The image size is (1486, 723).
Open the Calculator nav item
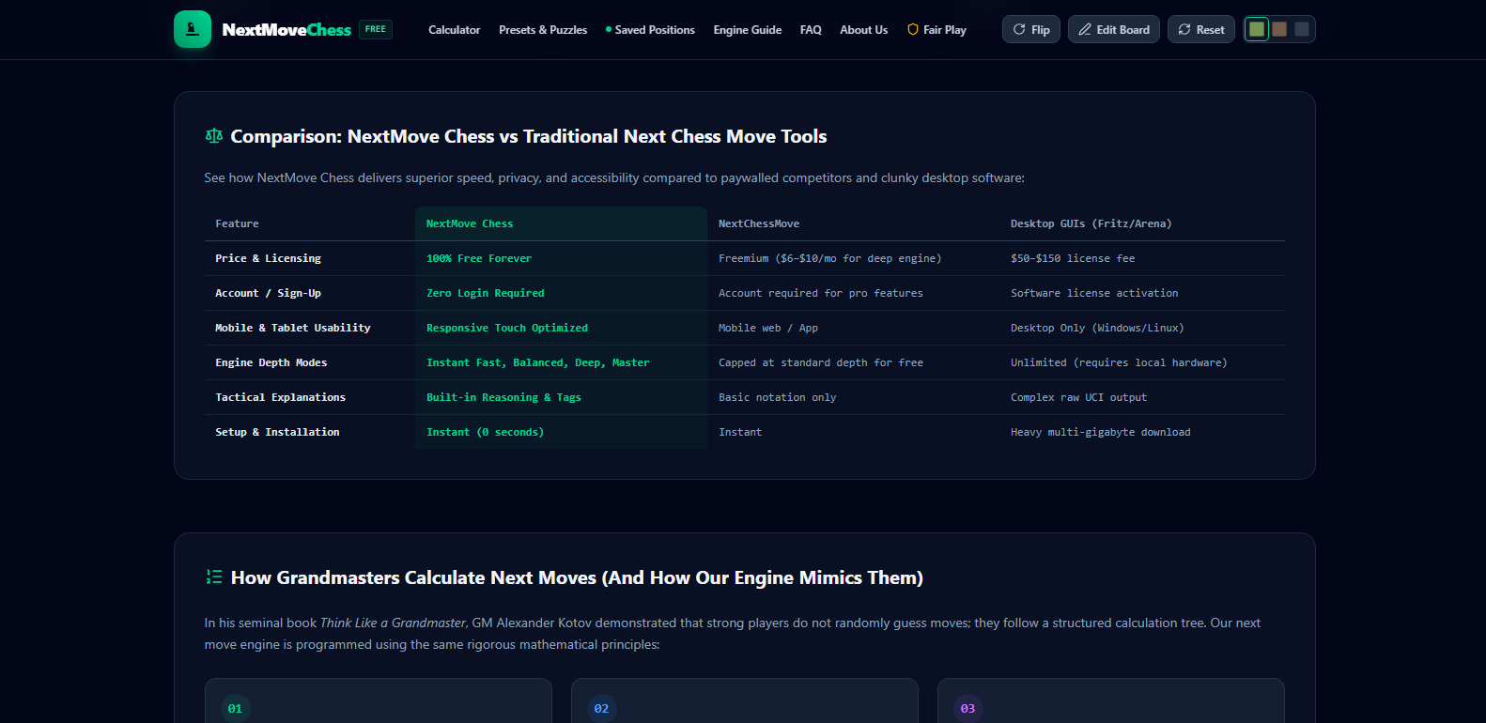pos(455,30)
